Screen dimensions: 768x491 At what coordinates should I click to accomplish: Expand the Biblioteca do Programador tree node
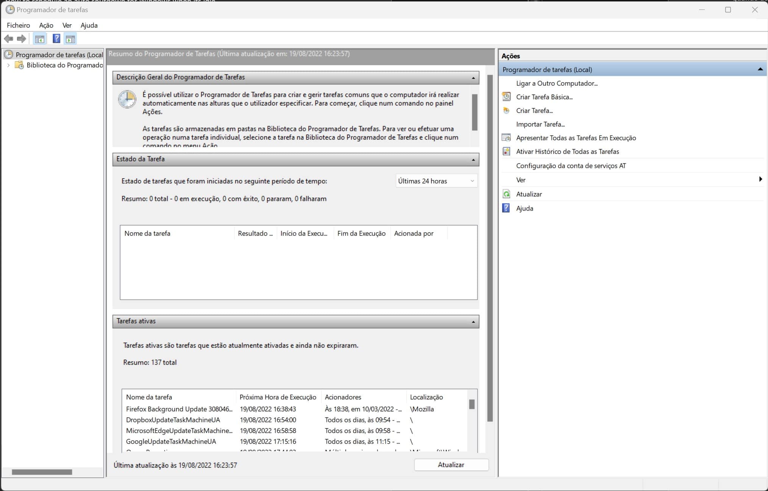tap(8, 65)
